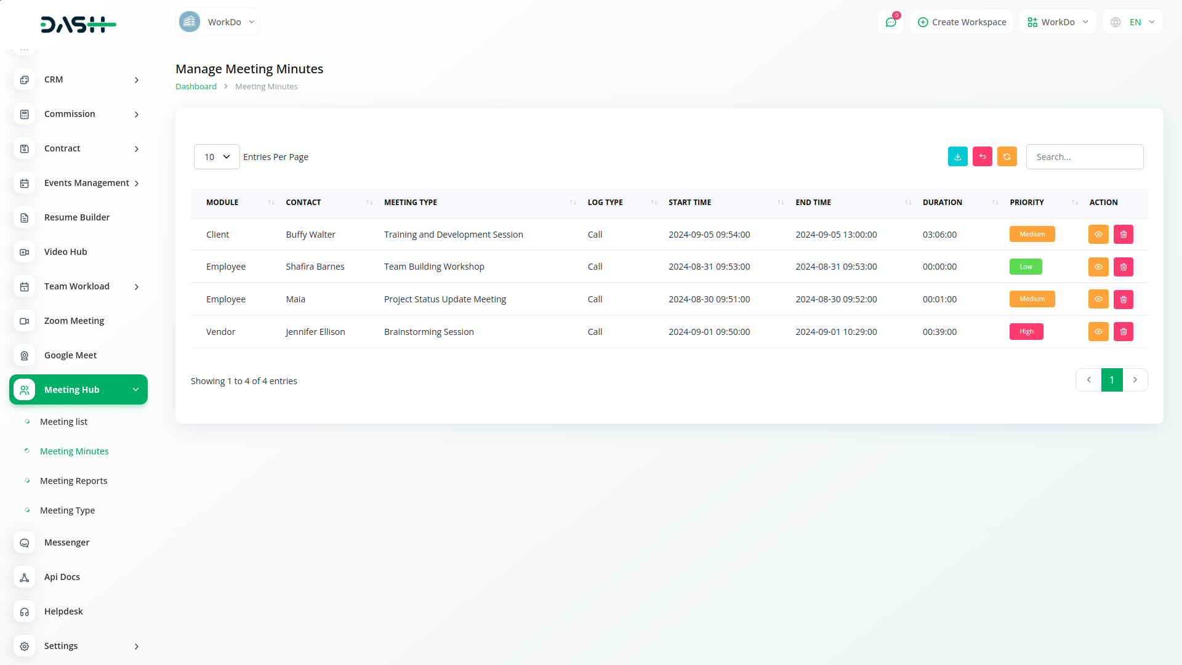Screen dimensions: 1182x665
Task: Click the Helpdesk headset icon
Action: pyautogui.click(x=25, y=611)
